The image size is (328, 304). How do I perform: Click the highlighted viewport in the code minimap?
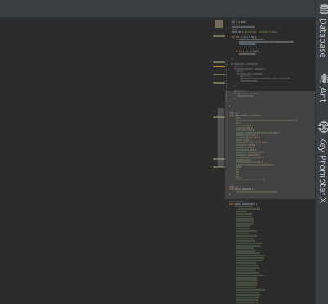click(x=270, y=145)
